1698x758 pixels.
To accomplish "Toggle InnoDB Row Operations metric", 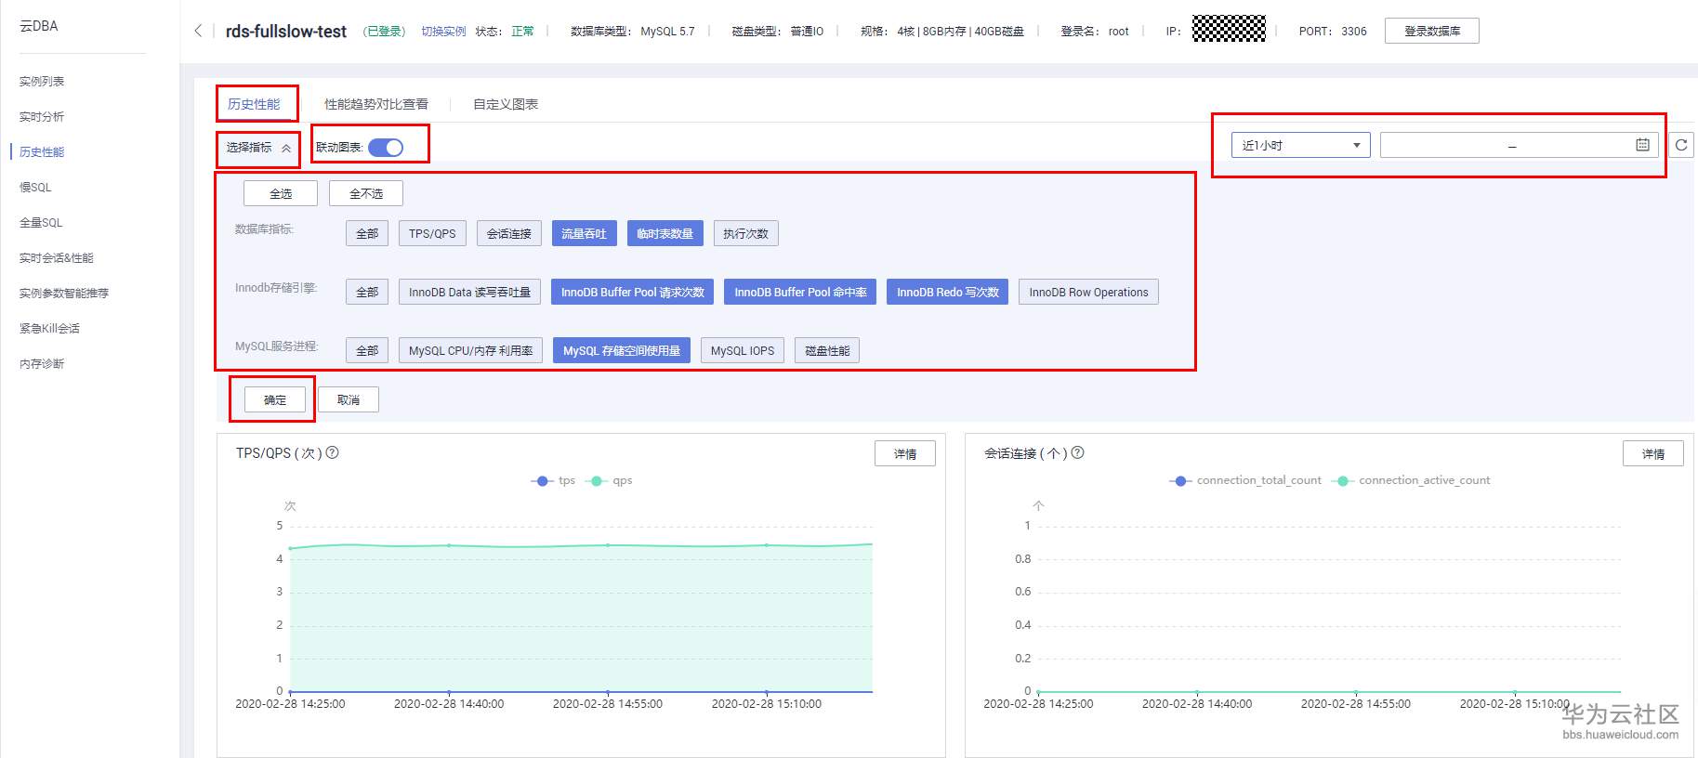I will [x=1088, y=292].
